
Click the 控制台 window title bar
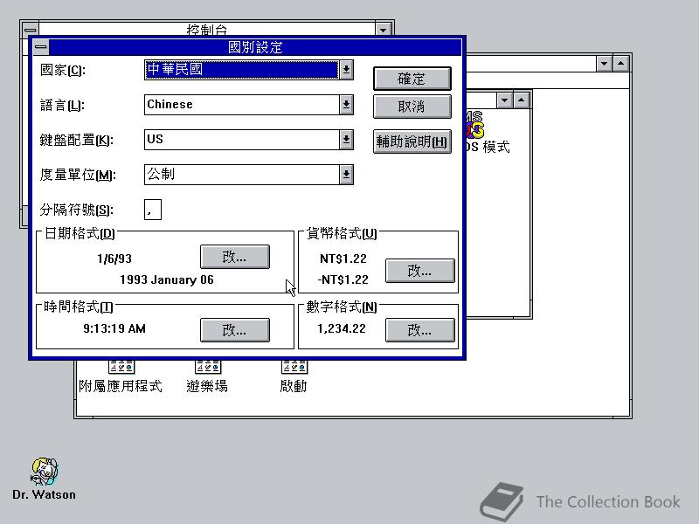click(206, 29)
